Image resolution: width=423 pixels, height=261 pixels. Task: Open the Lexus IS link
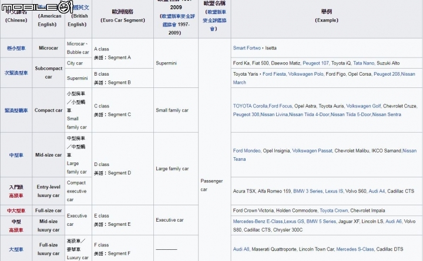(x=334, y=191)
